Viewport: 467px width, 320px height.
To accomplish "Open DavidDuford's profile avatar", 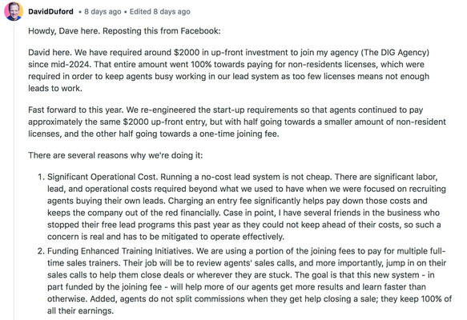I will (14, 11).
